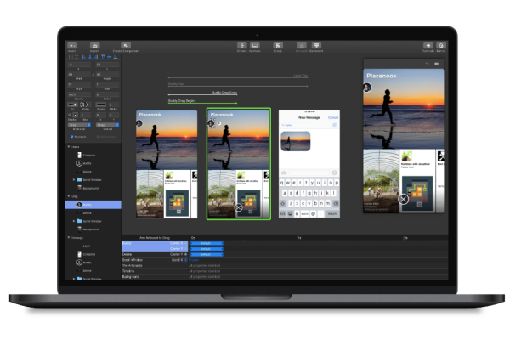510x340 pixels.
Task: Open the Insert tool in the toolbar
Action: [x=72, y=46]
